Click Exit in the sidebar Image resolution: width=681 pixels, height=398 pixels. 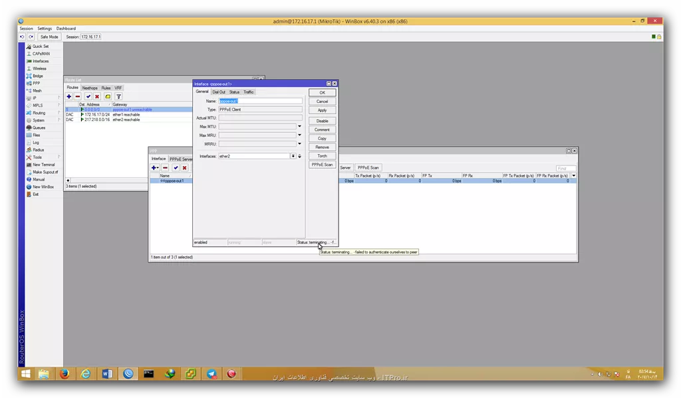[36, 194]
